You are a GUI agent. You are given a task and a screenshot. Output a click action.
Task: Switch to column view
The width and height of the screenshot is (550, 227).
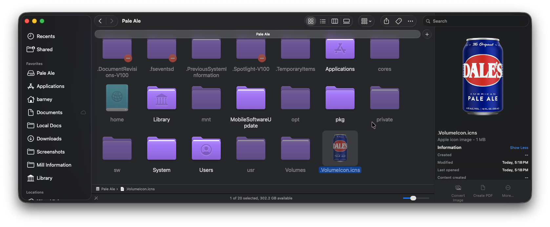click(x=335, y=21)
